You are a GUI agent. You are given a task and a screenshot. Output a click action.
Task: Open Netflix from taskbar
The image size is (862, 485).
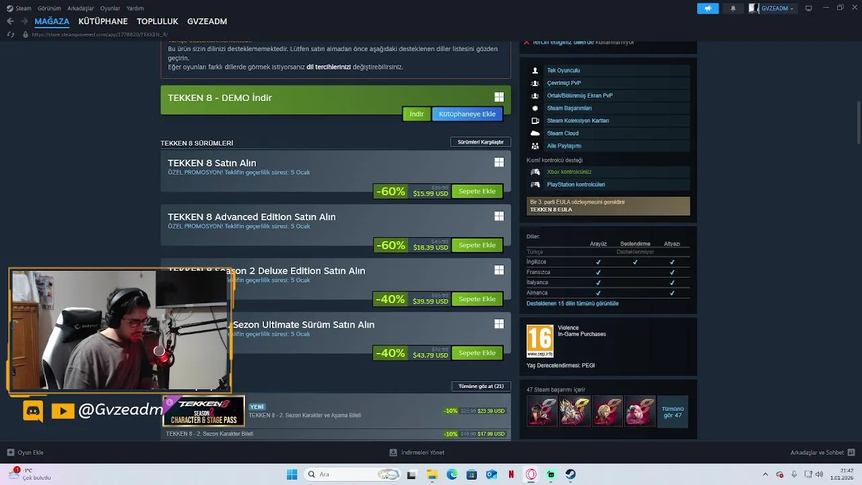[511, 474]
